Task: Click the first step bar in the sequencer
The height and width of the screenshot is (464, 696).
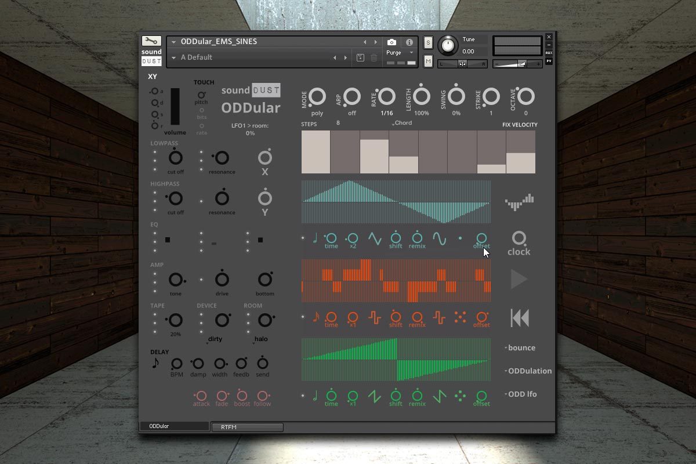Action: [x=316, y=152]
